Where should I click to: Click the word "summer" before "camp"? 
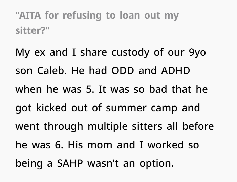(126, 108)
